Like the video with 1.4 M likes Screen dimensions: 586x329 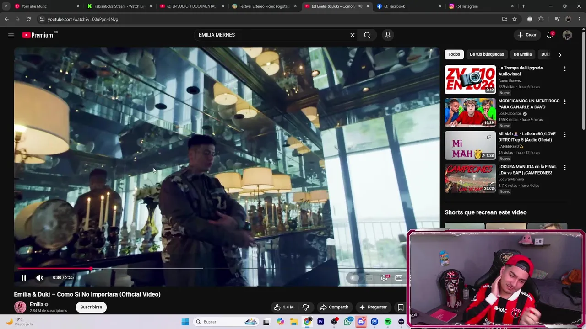click(x=284, y=307)
